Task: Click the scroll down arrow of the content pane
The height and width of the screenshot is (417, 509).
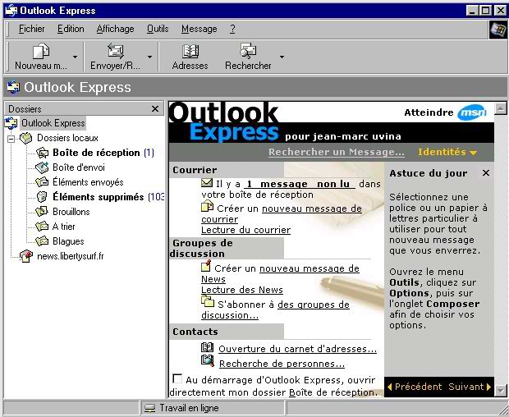Action: [x=501, y=391]
